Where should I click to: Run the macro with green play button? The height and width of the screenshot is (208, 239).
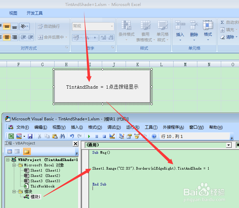coord(89,136)
